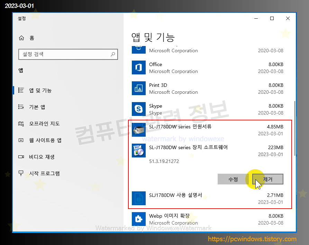
Task: Click the Webp 이미지 확장 icon
Action: click(139, 219)
